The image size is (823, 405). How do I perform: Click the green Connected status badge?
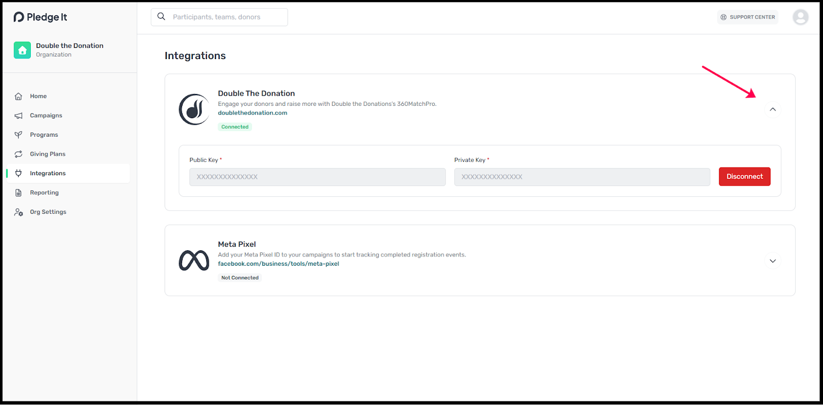click(235, 127)
